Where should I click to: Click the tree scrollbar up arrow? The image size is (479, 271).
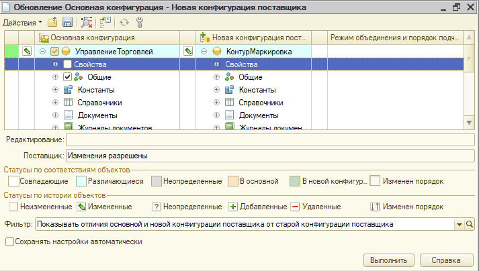tap(469, 38)
